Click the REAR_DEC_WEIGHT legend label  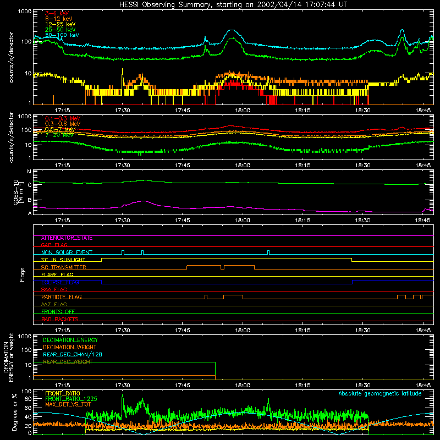click(68, 362)
